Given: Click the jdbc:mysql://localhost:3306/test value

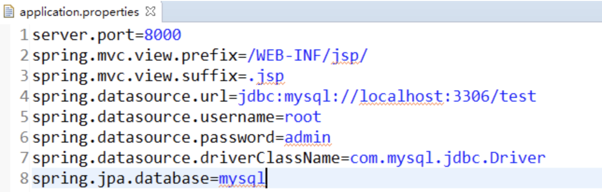Looking at the screenshot, I should [387, 97].
